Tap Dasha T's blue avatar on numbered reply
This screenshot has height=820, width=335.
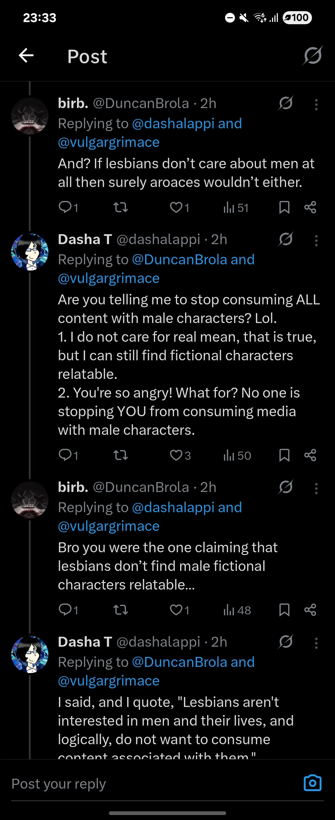coord(30,252)
